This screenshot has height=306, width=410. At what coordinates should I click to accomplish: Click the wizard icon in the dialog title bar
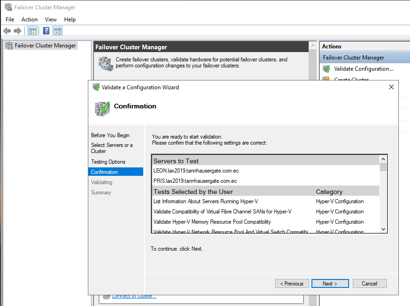(96, 87)
